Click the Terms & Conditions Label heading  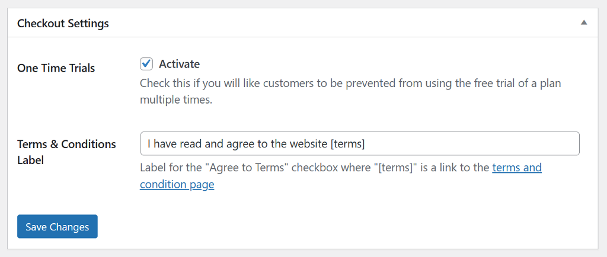click(66, 152)
